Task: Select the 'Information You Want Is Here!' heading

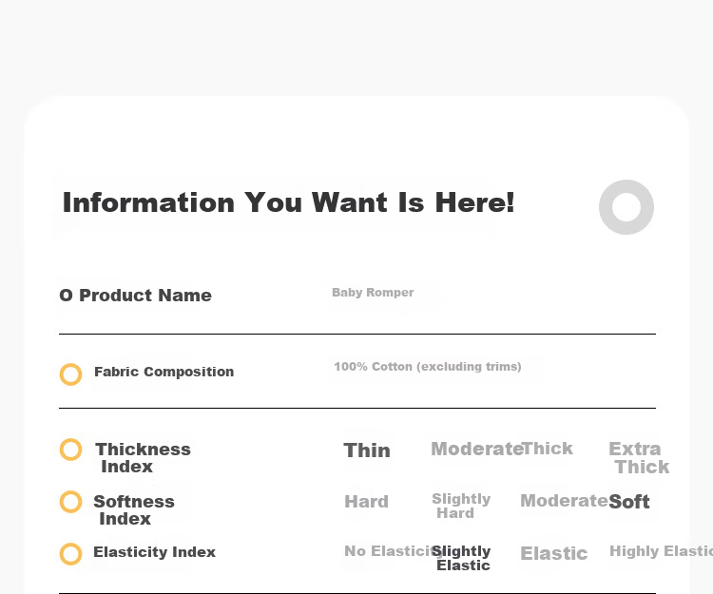Action: pyautogui.click(x=289, y=202)
